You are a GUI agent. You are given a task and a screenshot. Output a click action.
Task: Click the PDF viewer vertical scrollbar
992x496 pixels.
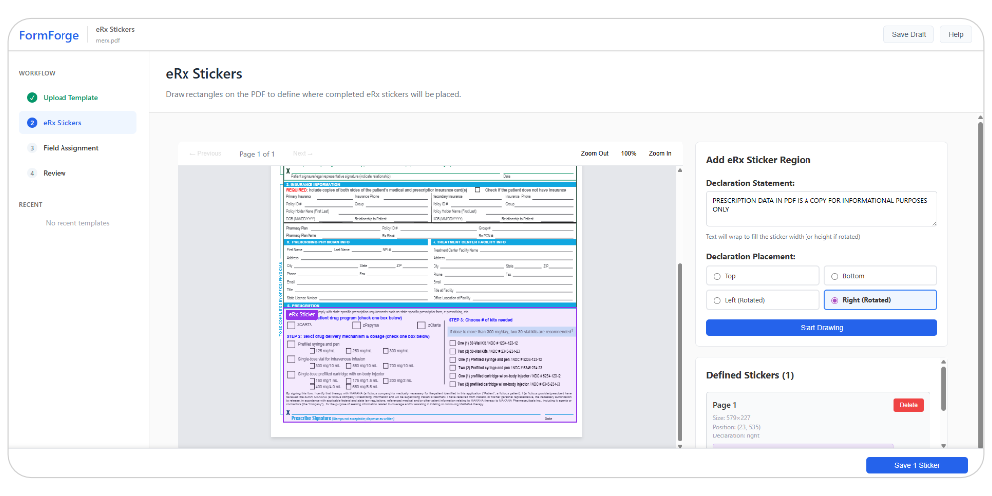pyautogui.click(x=680, y=351)
